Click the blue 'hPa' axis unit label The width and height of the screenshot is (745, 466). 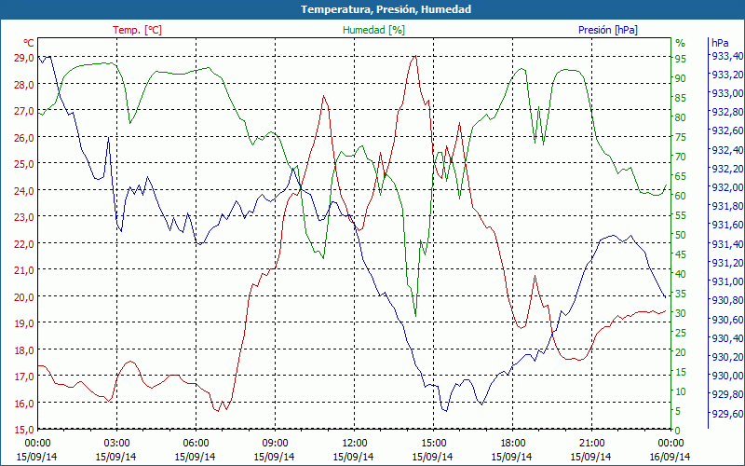(720, 43)
